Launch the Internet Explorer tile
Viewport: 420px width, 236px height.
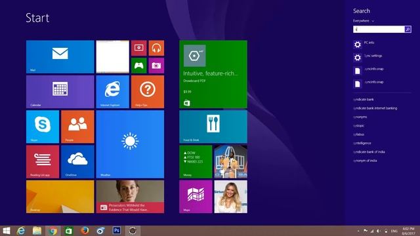(112, 92)
